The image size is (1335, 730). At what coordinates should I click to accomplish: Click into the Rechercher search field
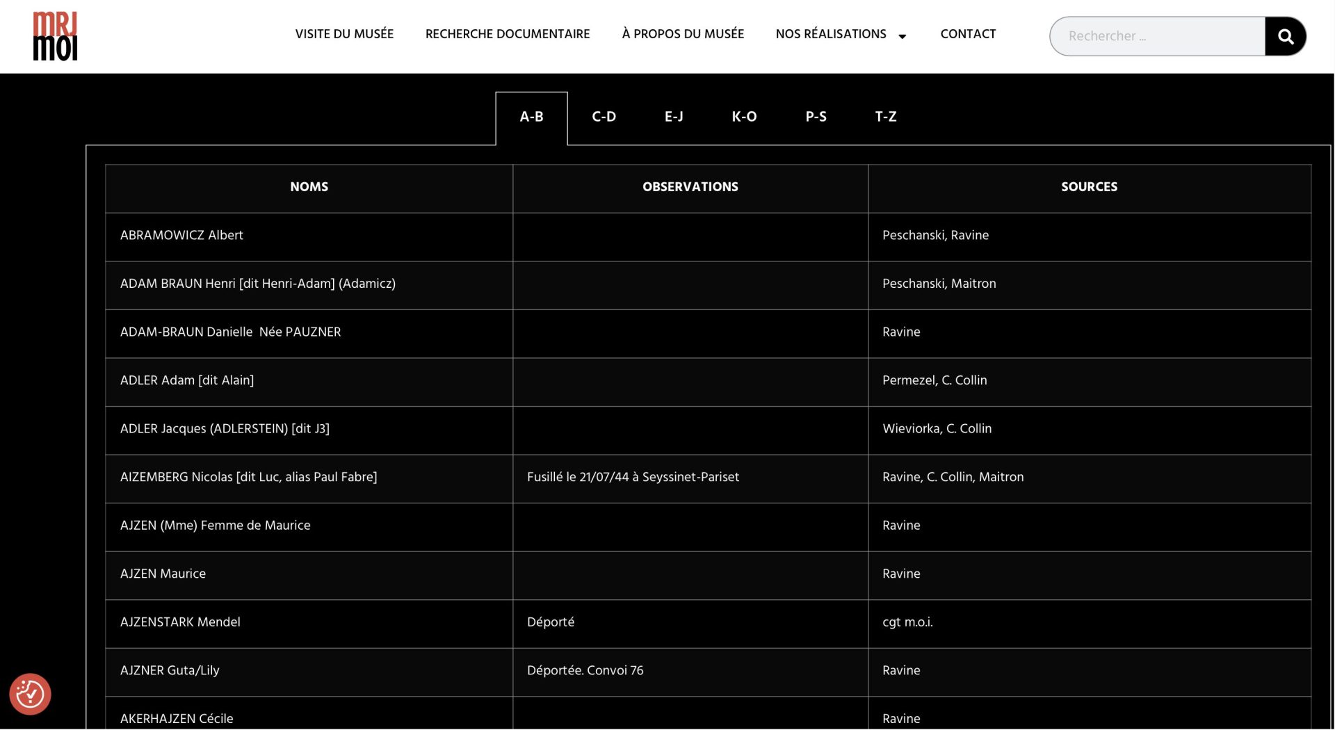(x=1157, y=36)
